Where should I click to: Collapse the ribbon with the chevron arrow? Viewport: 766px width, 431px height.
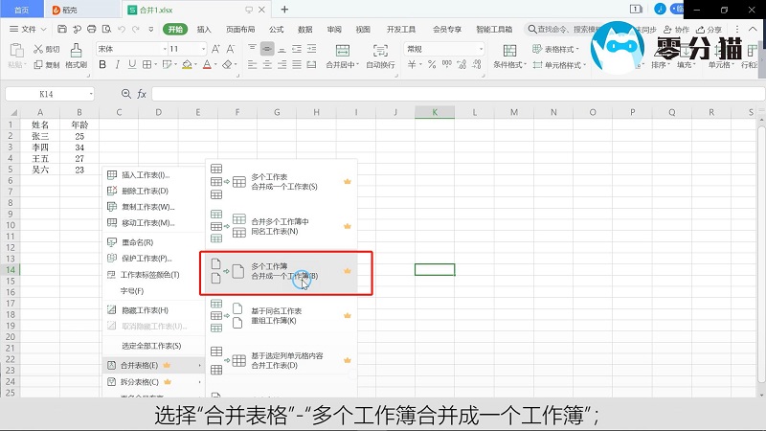[x=753, y=30]
